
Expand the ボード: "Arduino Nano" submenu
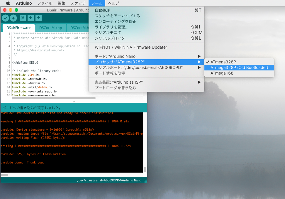pos(146,56)
